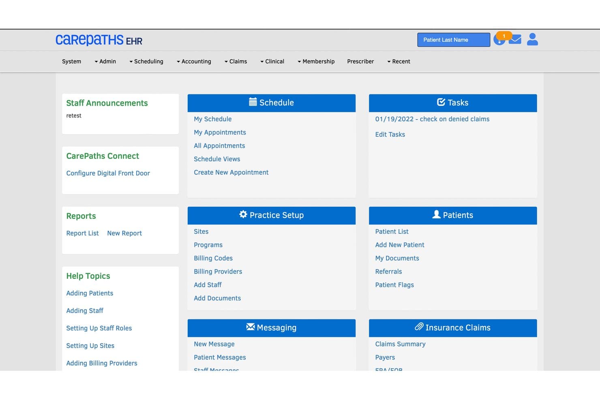Open Configure Digital Front Door link
This screenshot has height=400, width=600.
pos(108,173)
